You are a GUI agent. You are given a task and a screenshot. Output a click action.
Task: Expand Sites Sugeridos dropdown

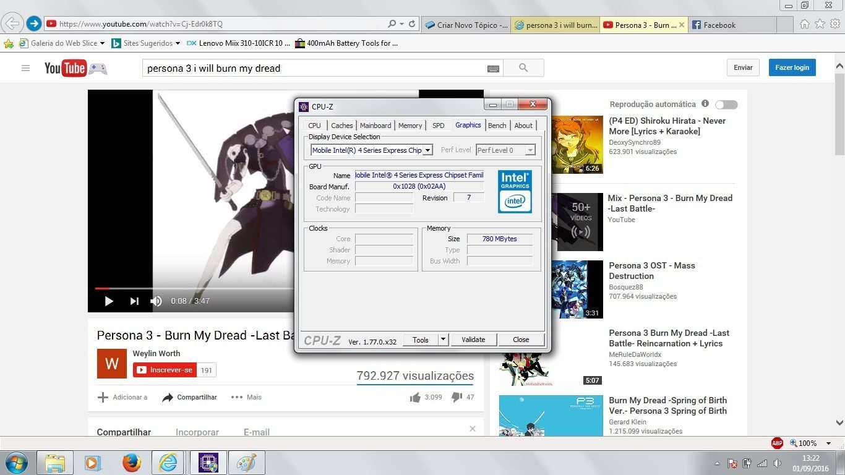[178, 43]
